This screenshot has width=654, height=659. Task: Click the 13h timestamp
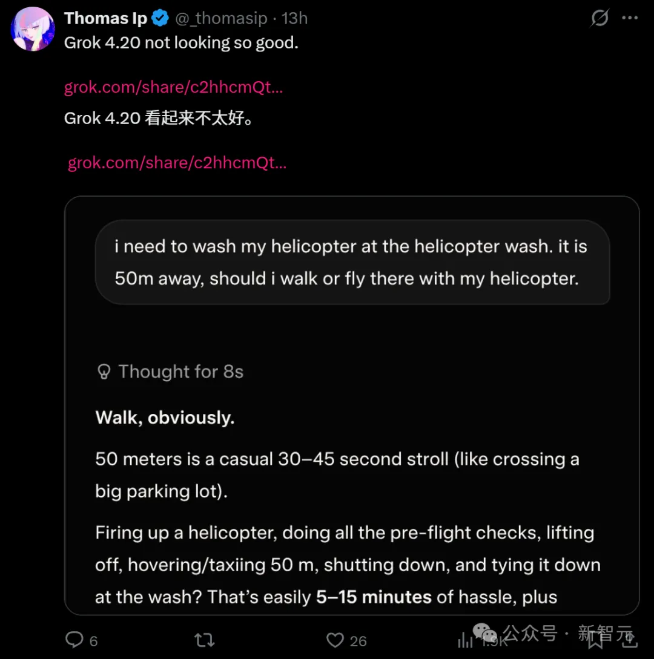[x=295, y=19]
